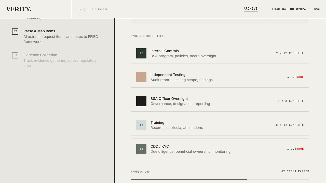Open the ARCHIVE link
326x183 pixels.
[251, 9]
